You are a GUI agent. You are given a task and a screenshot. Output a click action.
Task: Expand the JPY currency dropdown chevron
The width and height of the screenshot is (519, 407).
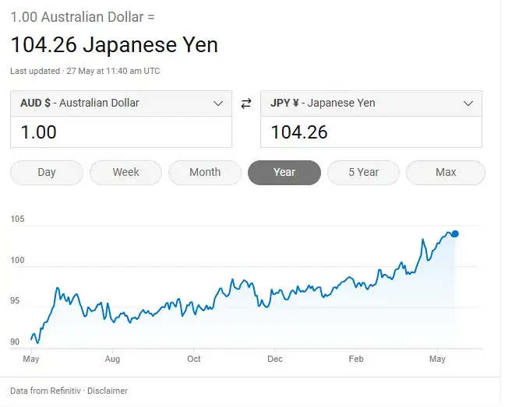click(x=468, y=104)
